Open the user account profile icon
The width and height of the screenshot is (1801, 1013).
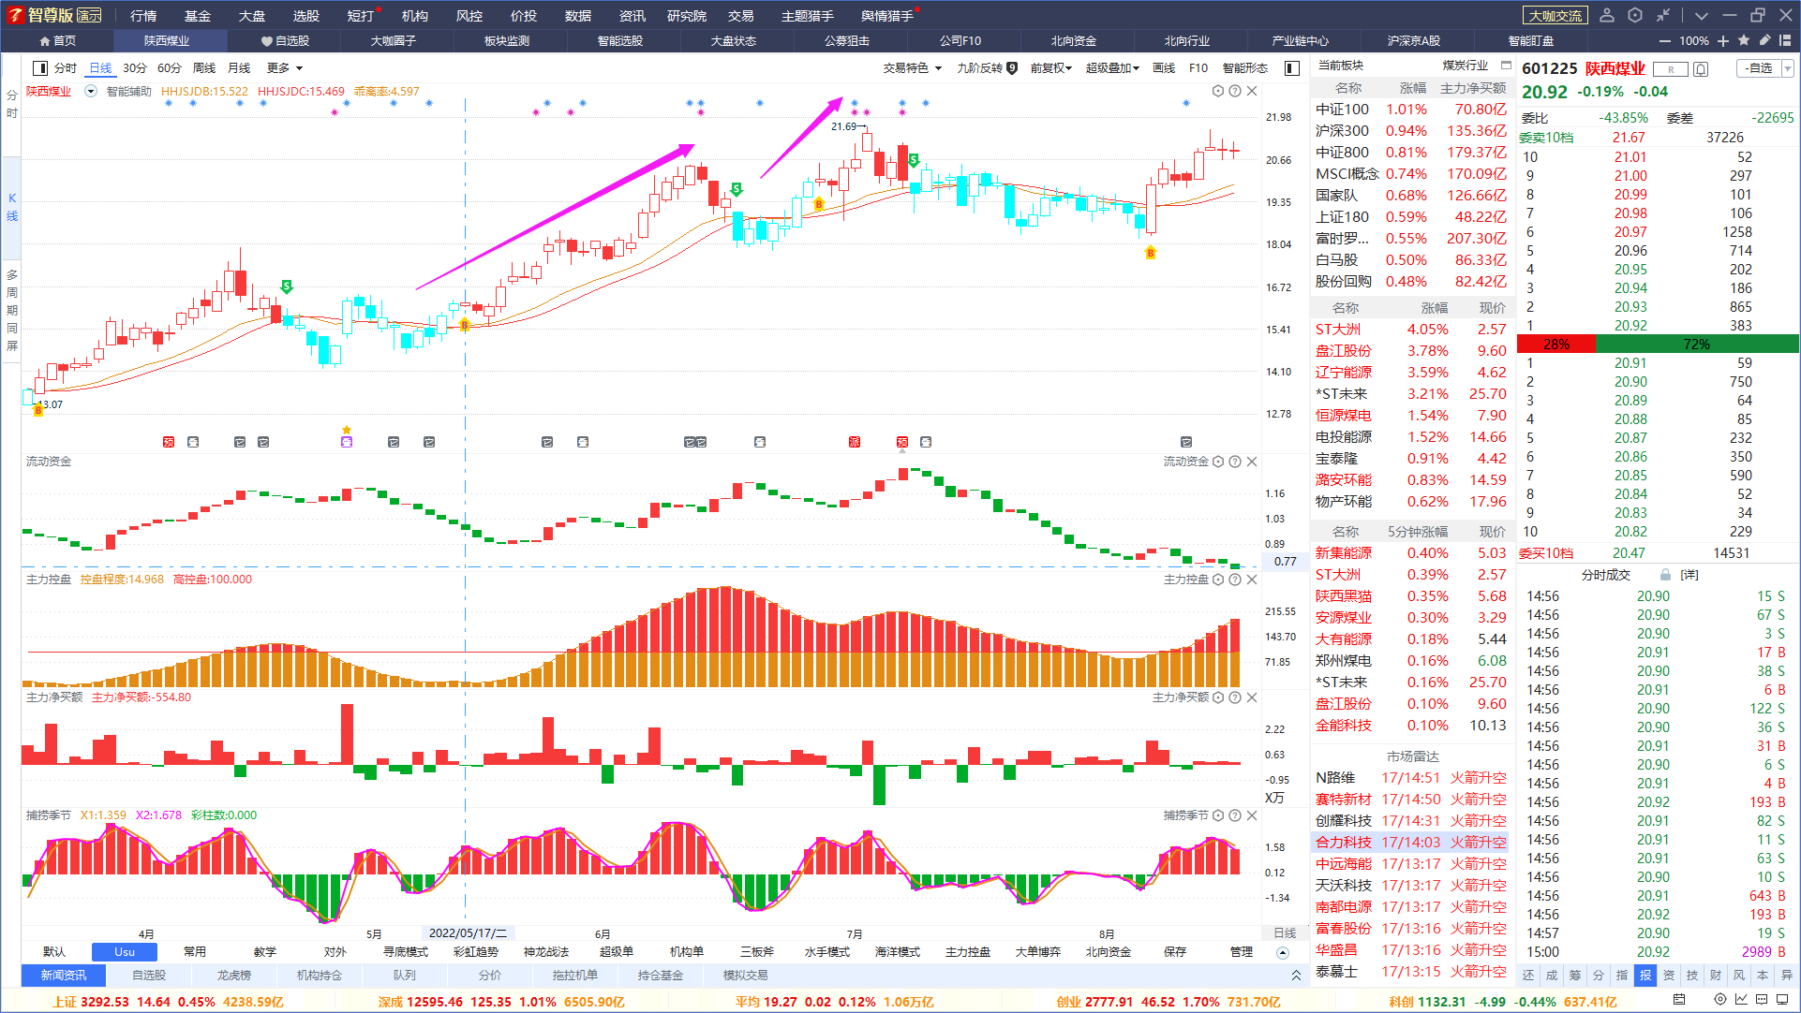tap(1607, 15)
